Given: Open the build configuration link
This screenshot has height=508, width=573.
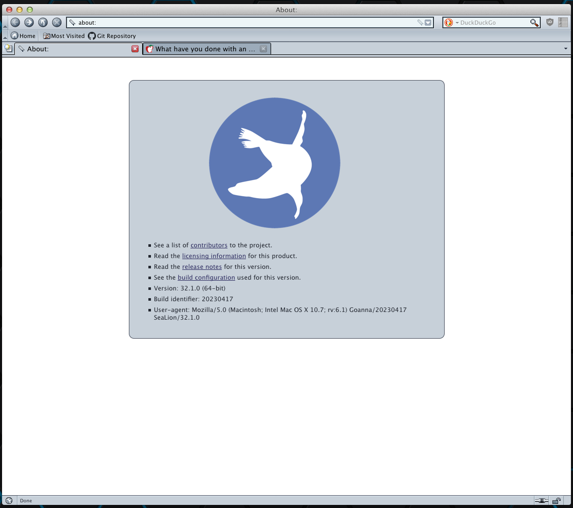Looking at the screenshot, I should 206,278.
